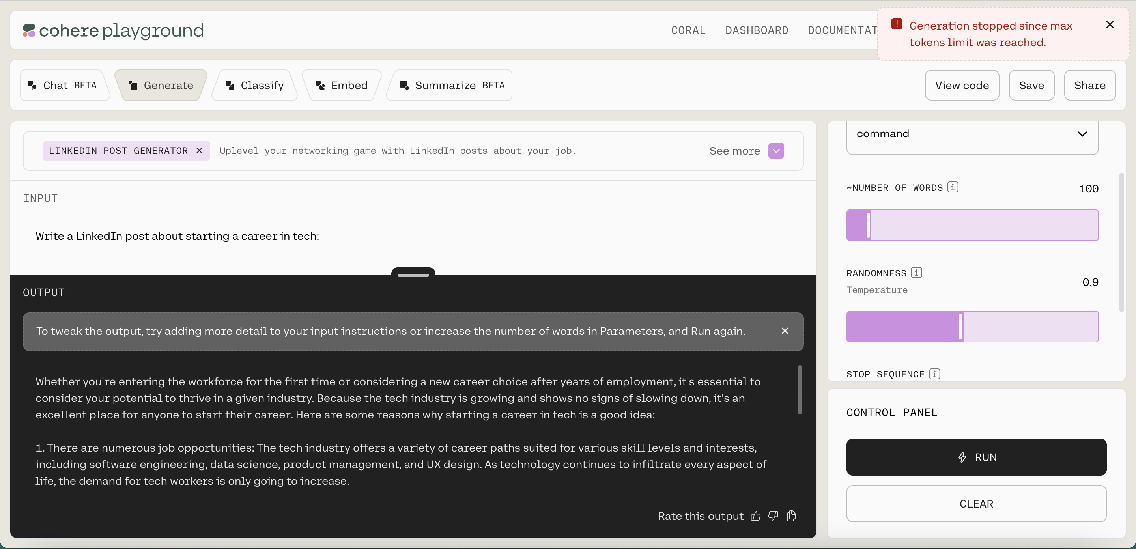Click into the input prompt text

click(177, 236)
